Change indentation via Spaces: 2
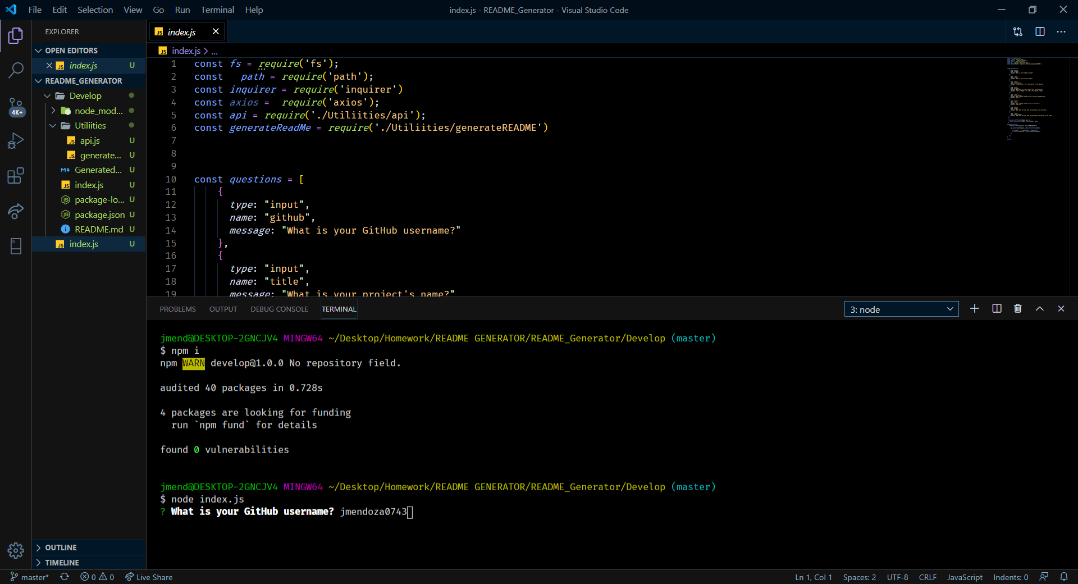The image size is (1078, 584). click(859, 577)
